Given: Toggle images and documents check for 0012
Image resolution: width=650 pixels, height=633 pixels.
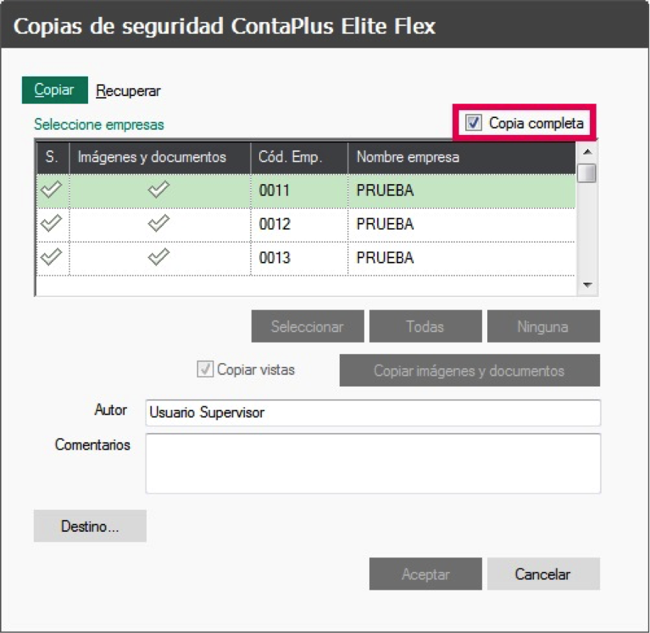Looking at the screenshot, I should click(159, 224).
